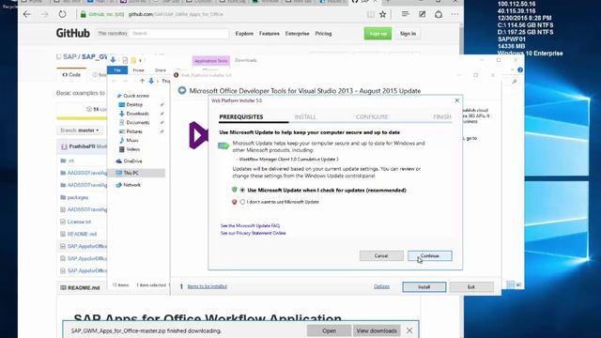Click the PREREQUISITES step tab
601x338 pixels.
pos(241,116)
